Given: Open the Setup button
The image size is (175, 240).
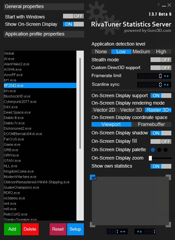Looking at the screenshot, I should coord(75,229).
